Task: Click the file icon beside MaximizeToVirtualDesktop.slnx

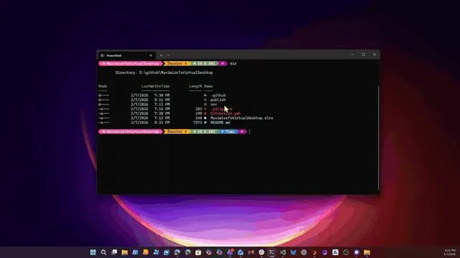Action: pyautogui.click(x=205, y=118)
